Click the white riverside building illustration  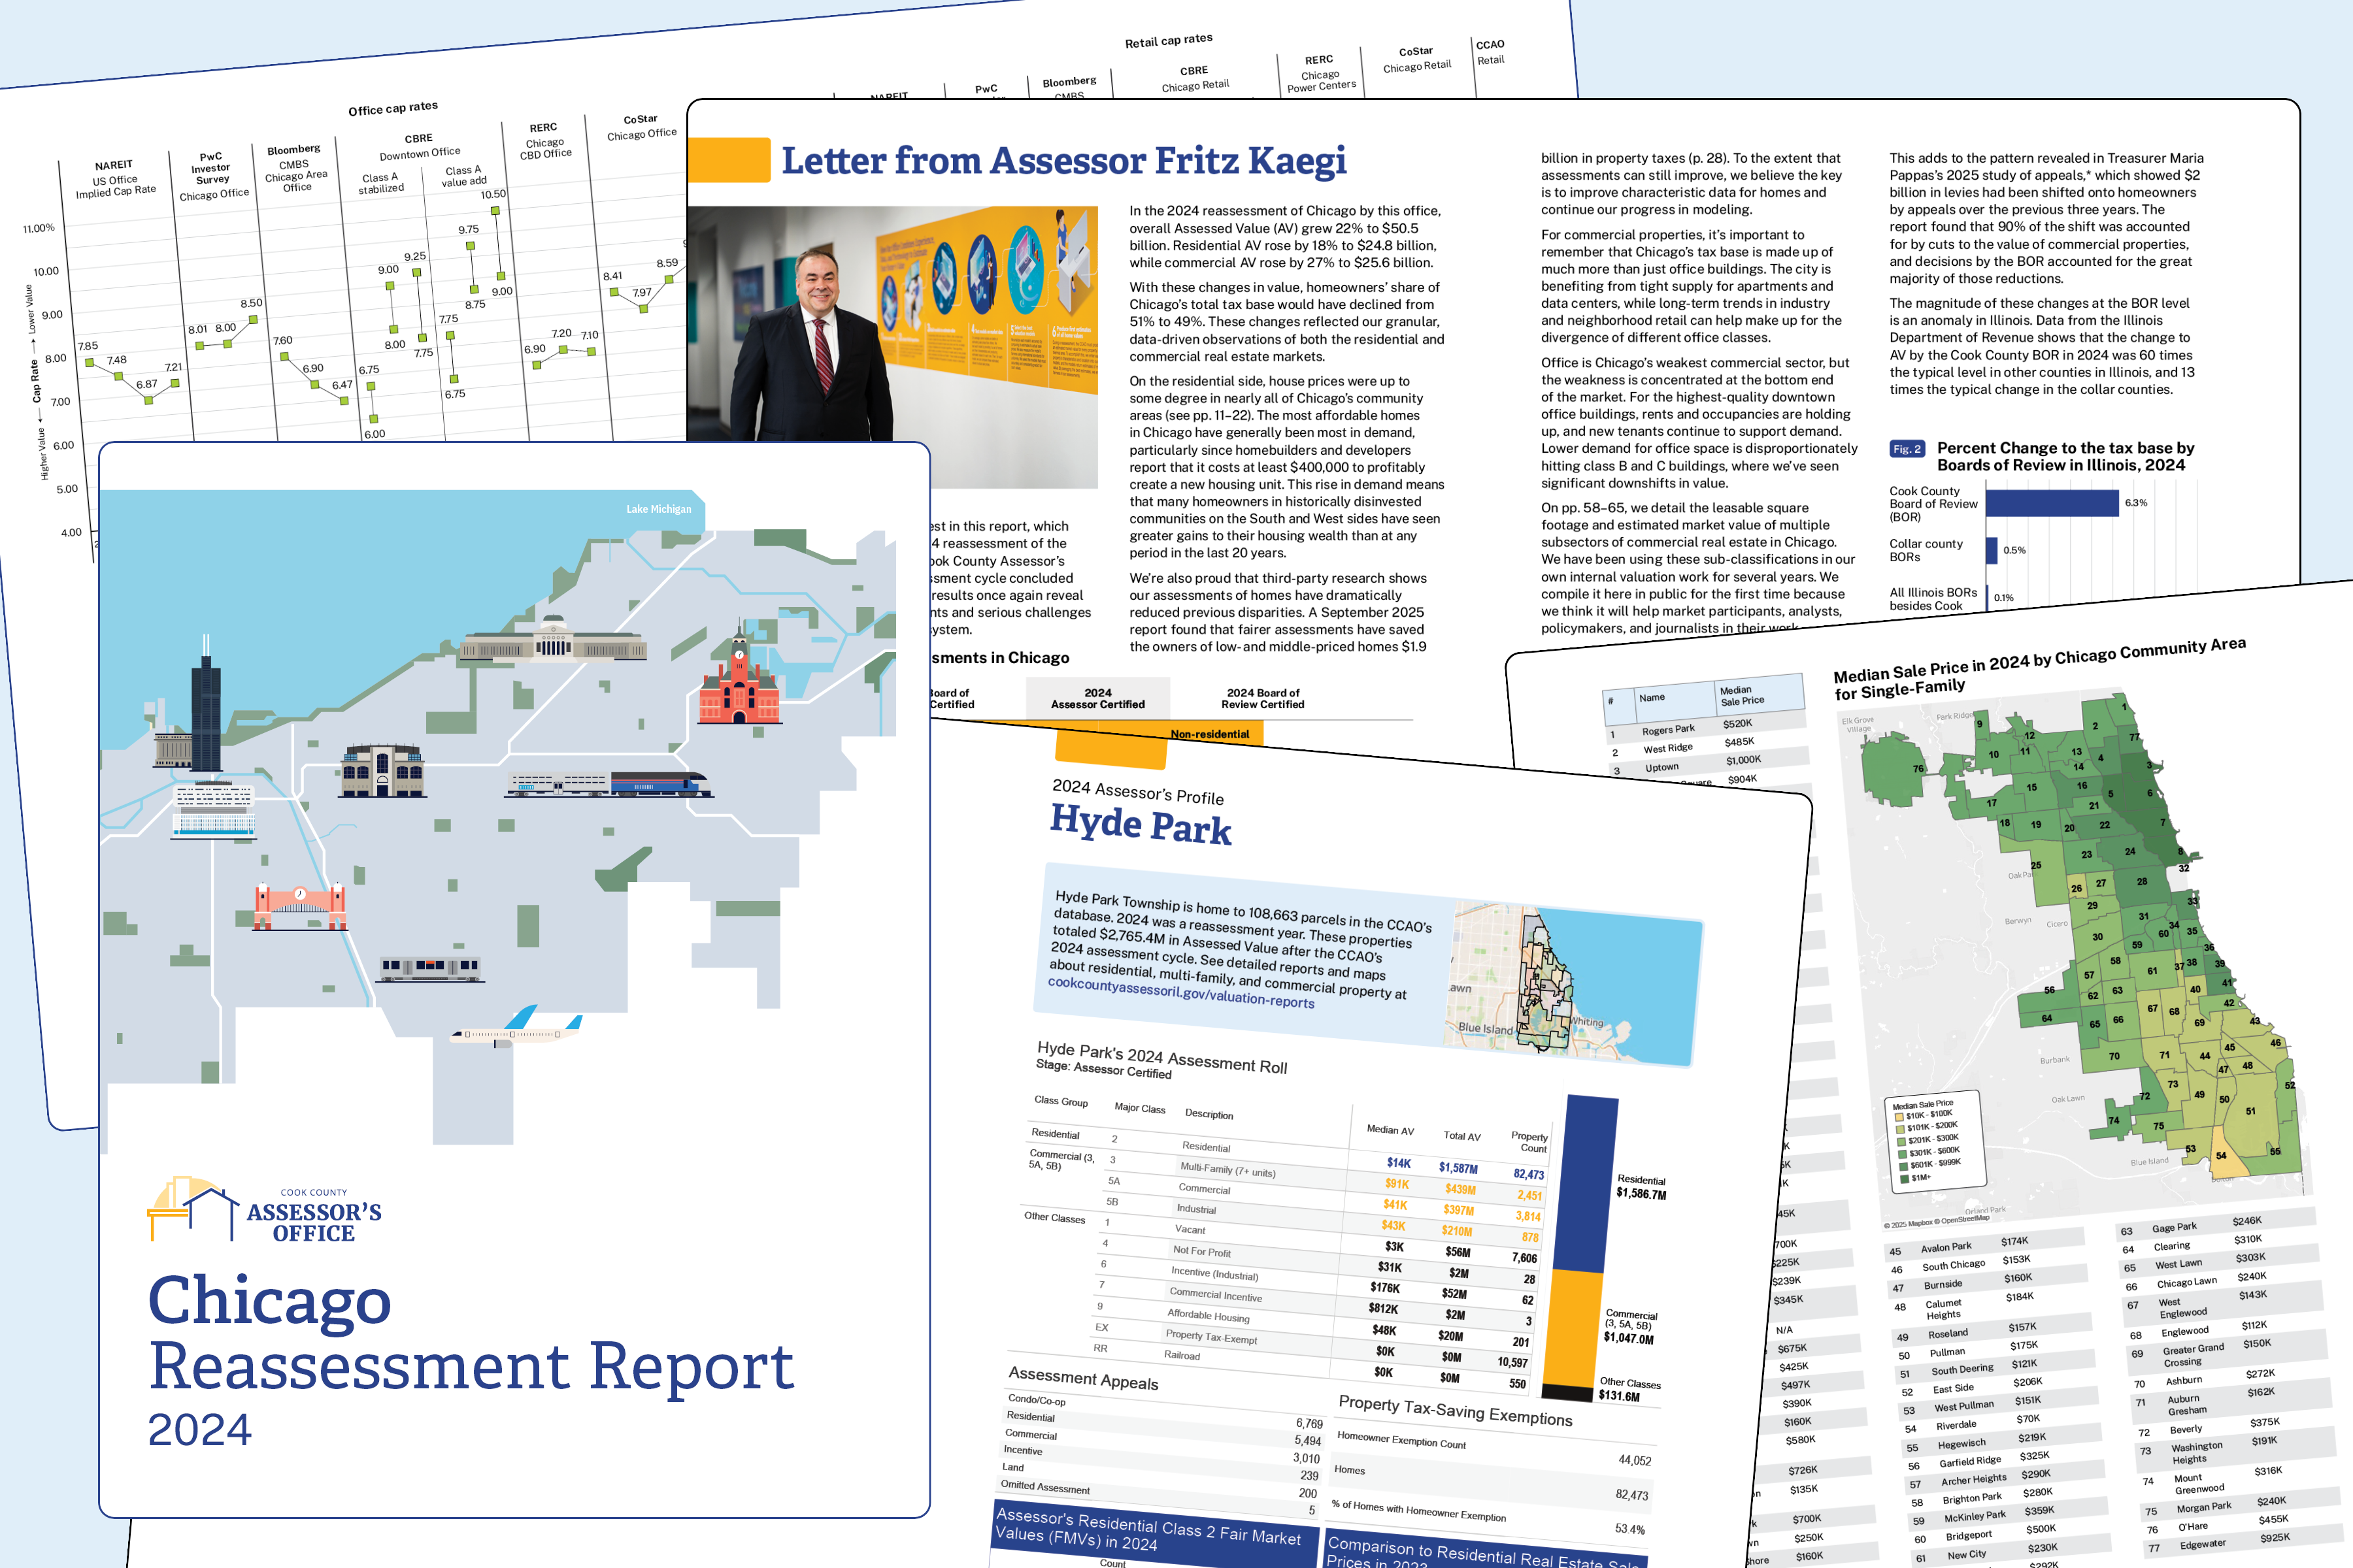pyautogui.click(x=214, y=810)
